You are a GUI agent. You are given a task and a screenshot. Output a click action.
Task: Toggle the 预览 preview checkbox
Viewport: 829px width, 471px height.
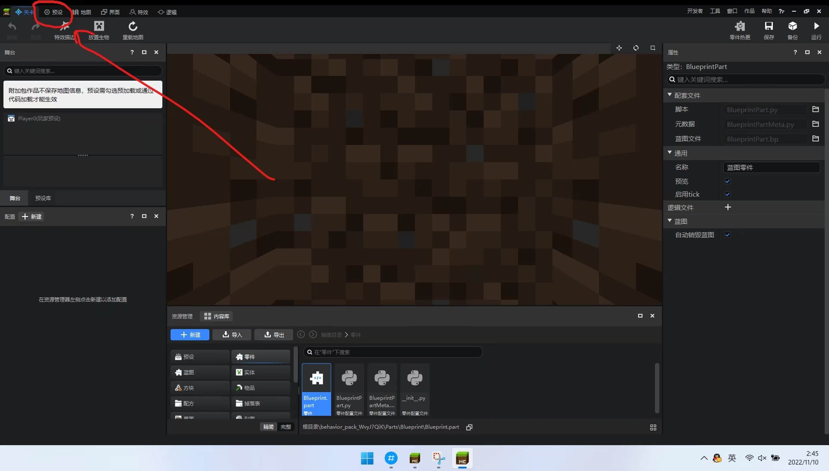728,181
